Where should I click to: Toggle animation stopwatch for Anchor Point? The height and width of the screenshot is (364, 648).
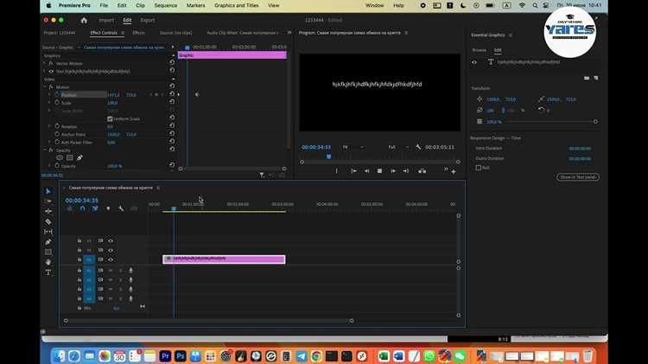pos(57,134)
